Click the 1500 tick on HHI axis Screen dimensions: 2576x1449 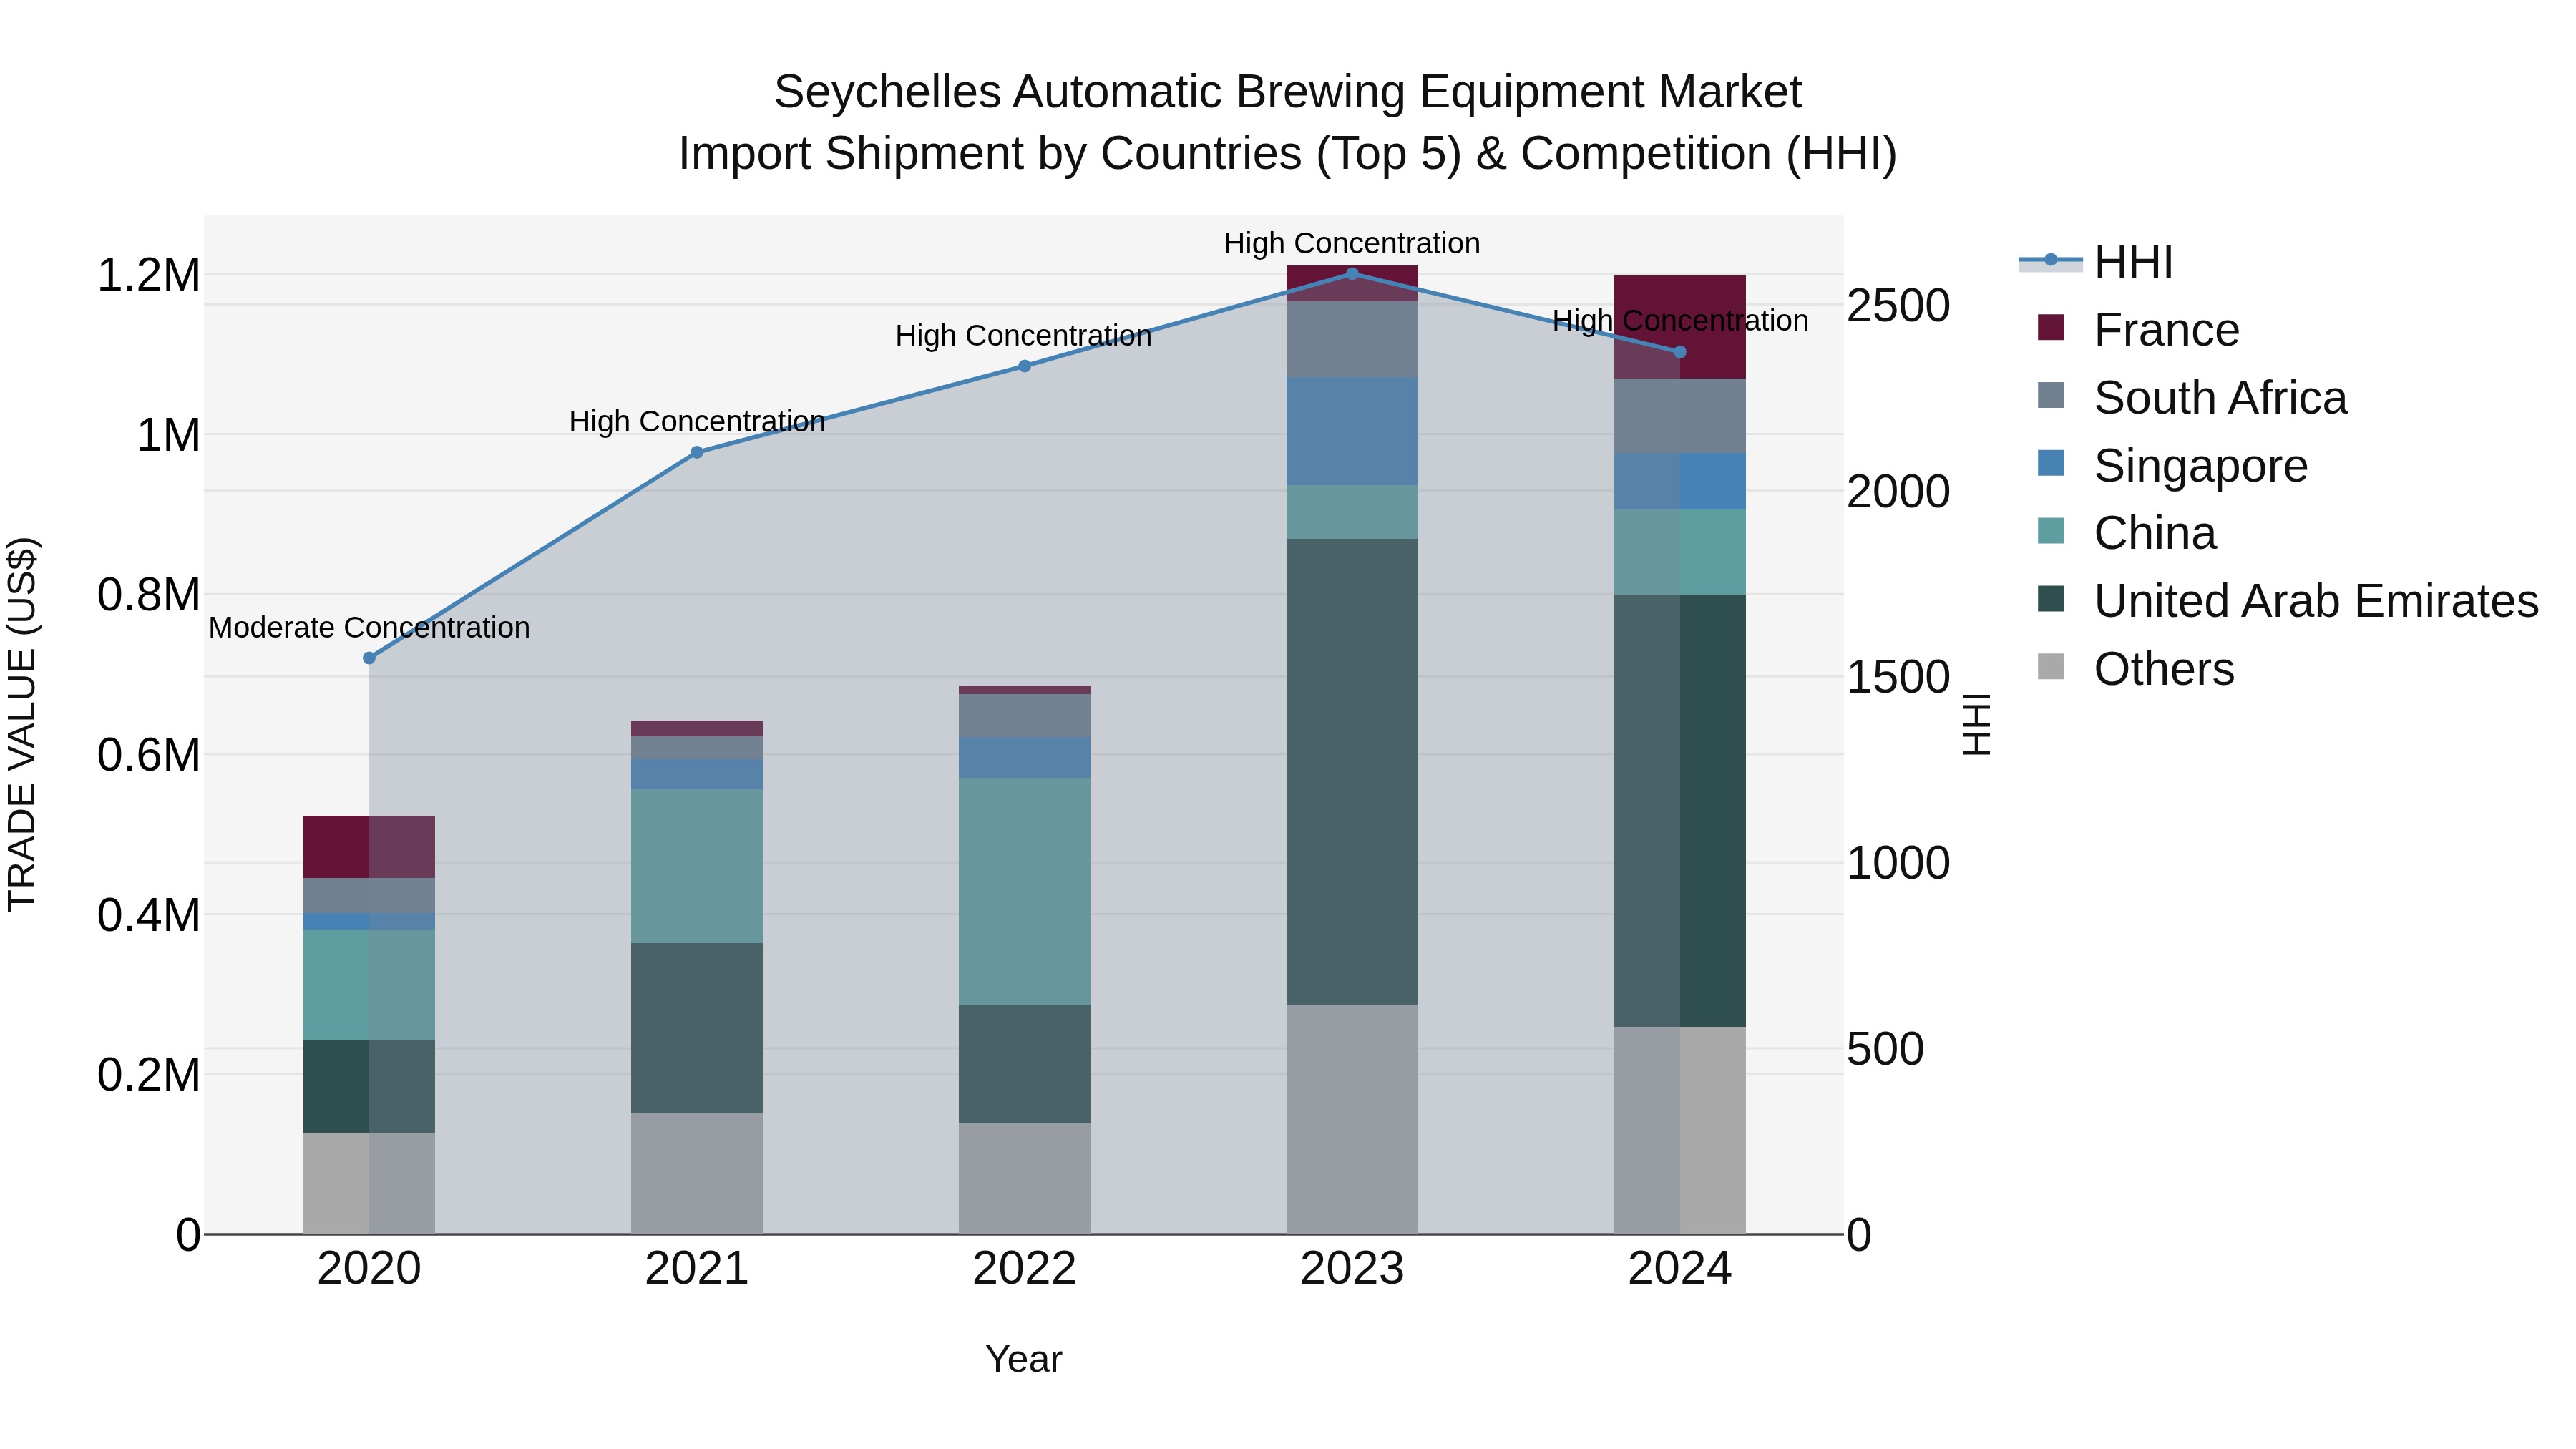[1898, 677]
